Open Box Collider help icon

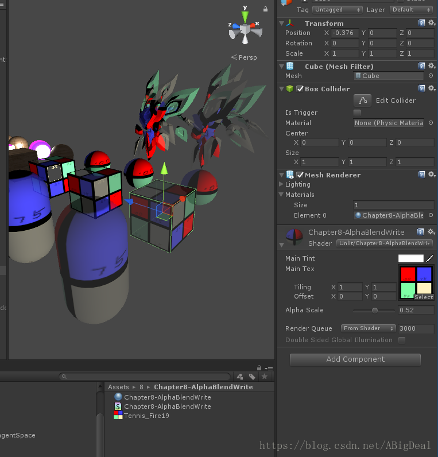tap(421, 88)
